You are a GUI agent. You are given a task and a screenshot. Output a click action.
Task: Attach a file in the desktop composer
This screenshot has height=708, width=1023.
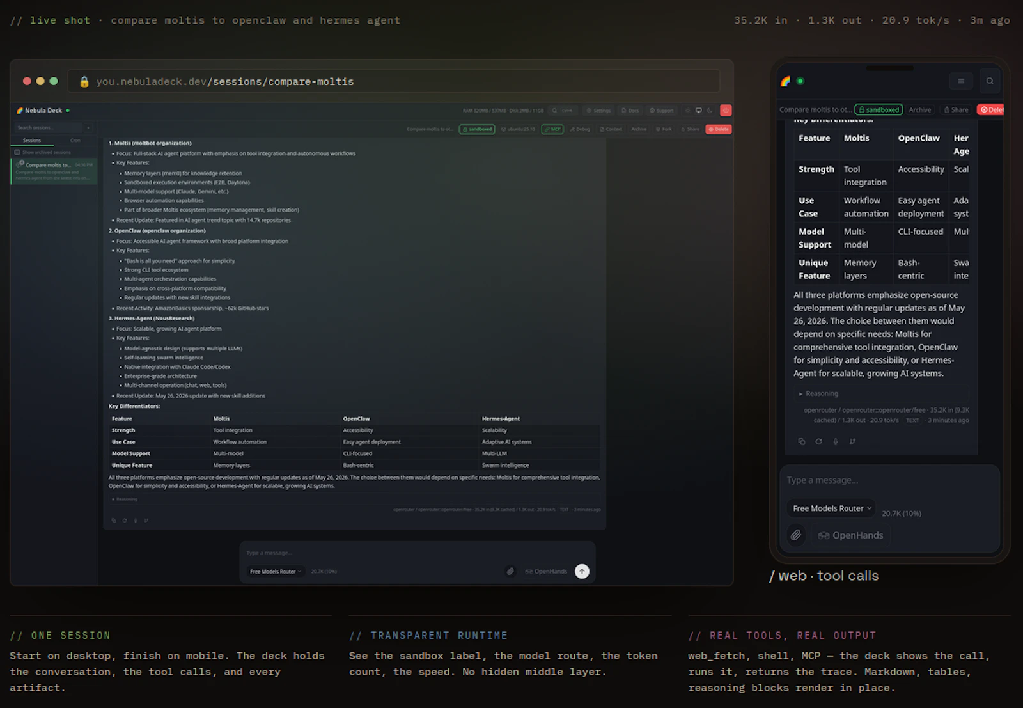pyautogui.click(x=510, y=572)
